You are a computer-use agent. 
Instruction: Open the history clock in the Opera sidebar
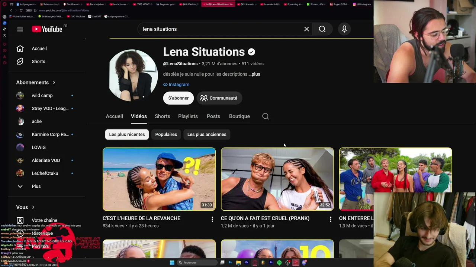point(4,50)
